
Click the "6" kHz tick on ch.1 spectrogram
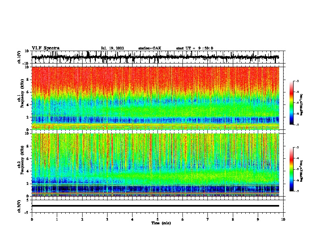tap(28, 92)
